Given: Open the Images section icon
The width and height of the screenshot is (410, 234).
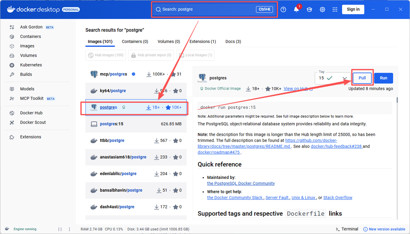Looking at the screenshot, I should tap(12, 46).
